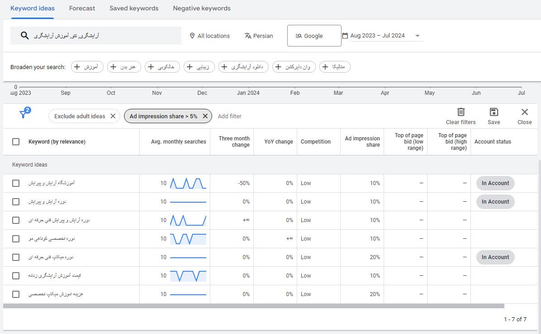
Task: Click the search network icon beside Google
Action: click(299, 36)
